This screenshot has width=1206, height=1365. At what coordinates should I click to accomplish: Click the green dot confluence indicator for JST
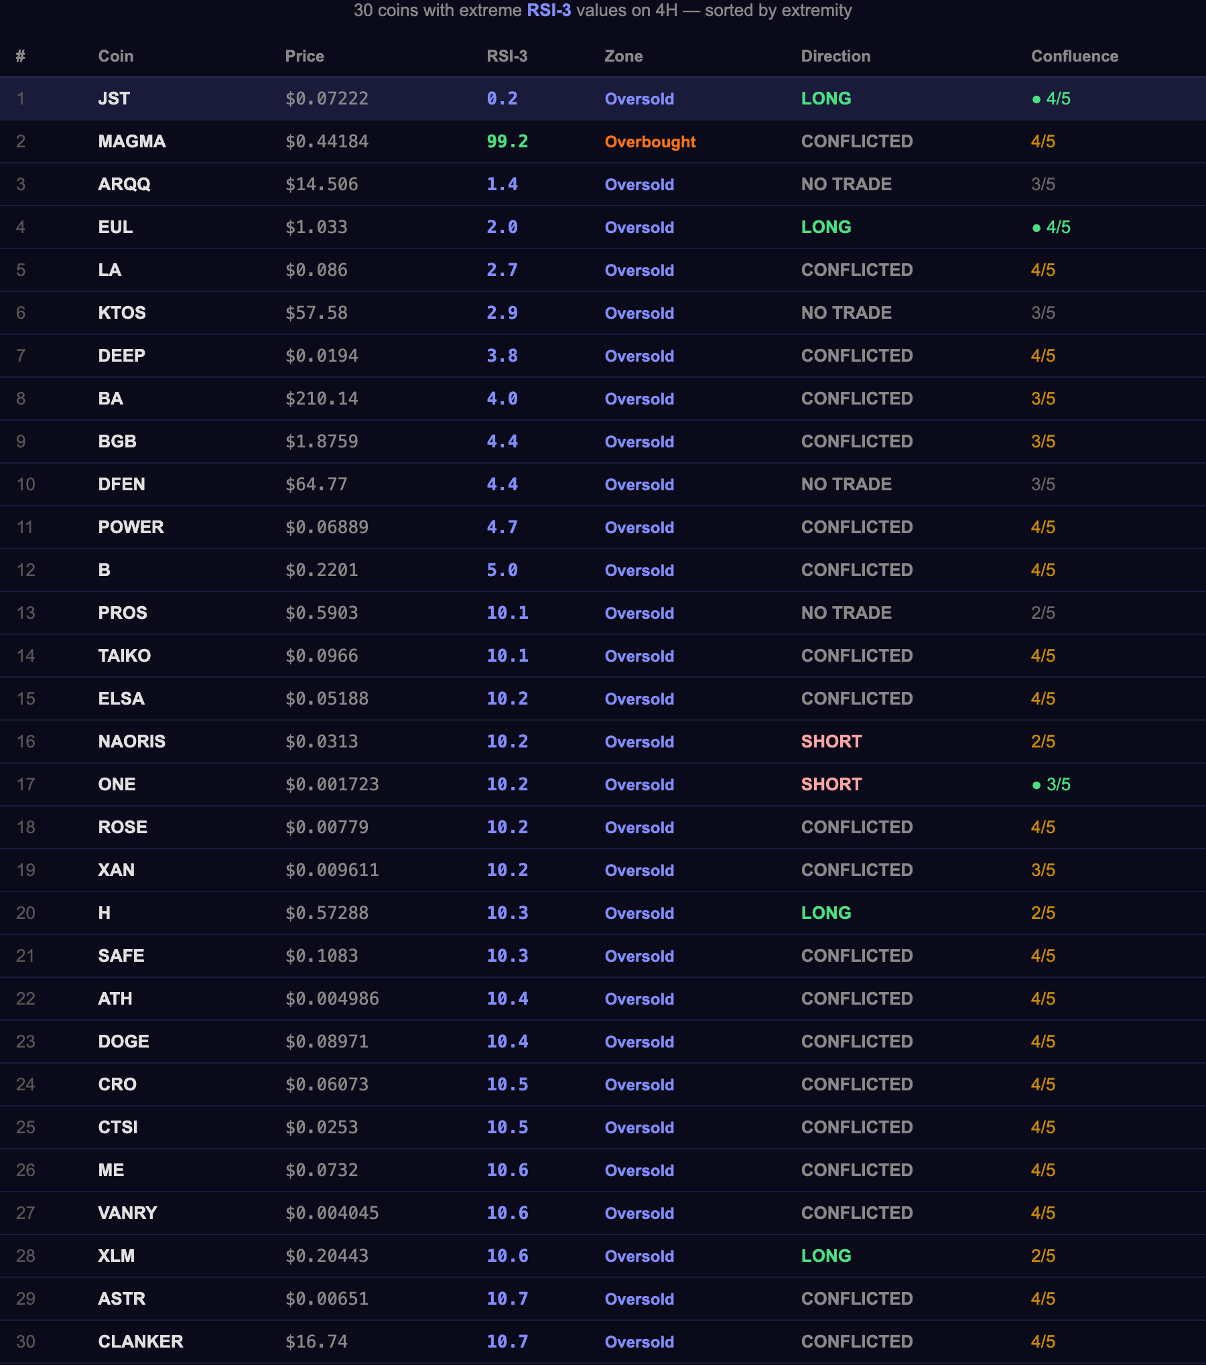coord(1036,99)
